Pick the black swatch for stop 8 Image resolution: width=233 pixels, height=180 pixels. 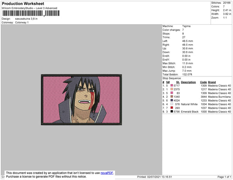click(x=172, y=111)
